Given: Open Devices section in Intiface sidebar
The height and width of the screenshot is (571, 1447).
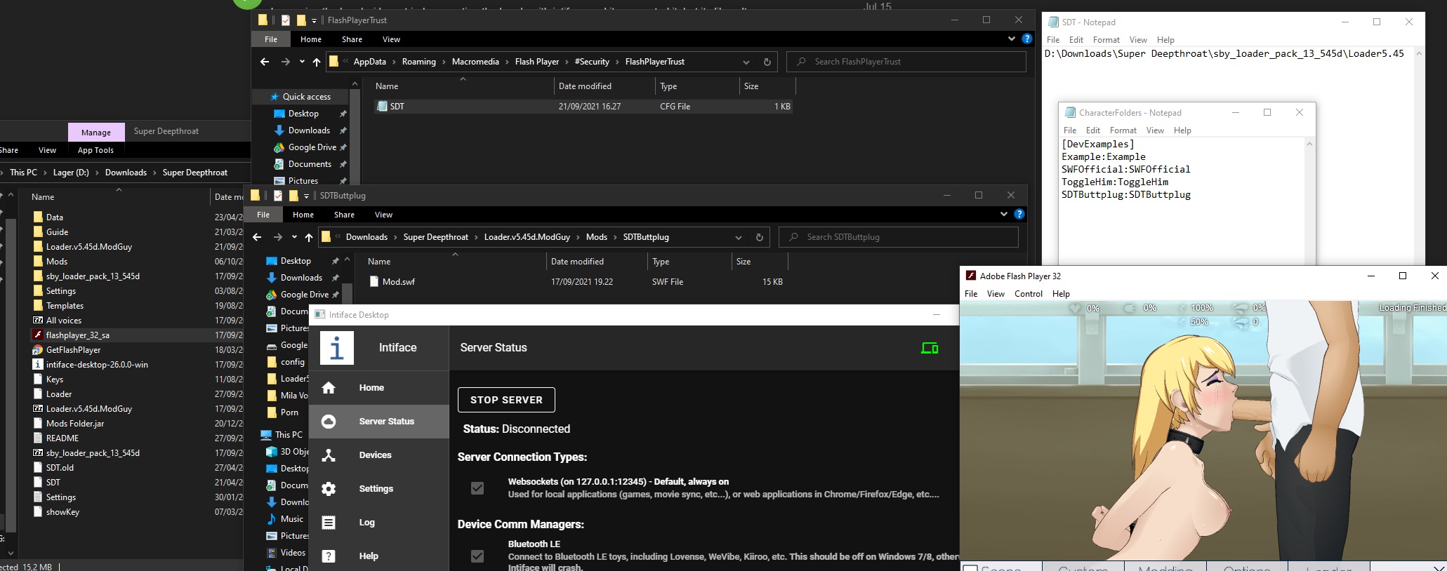Looking at the screenshot, I should point(379,455).
